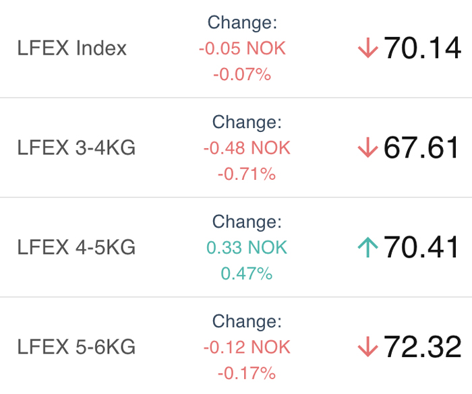
Task: Click the 0.33 NOK change value
Action: 247,247
